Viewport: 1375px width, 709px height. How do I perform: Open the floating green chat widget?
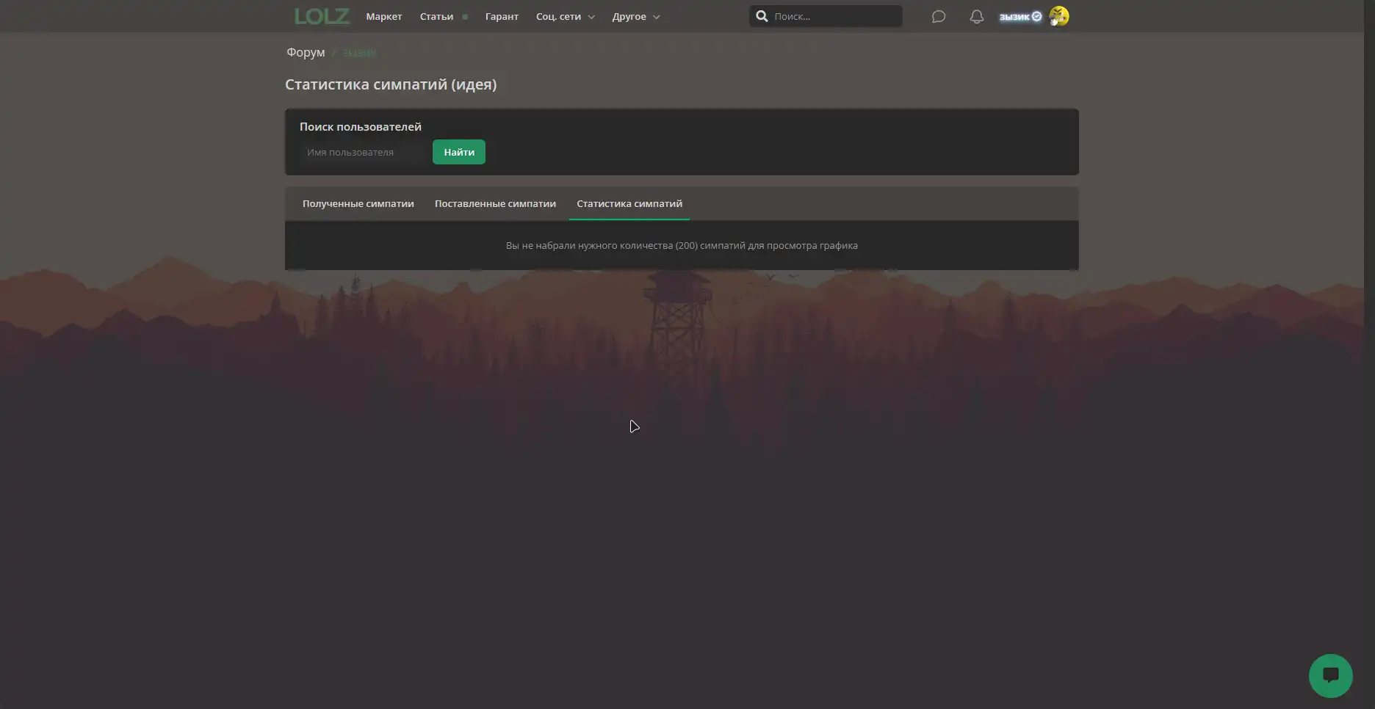pos(1330,675)
